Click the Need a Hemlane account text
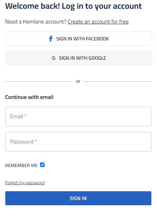The width and height of the screenshot is (157, 220). pos(36,22)
